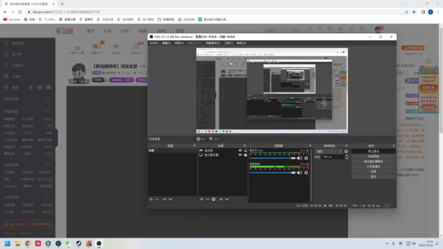Pop out the 场景 scenes dock
Viewport: 443px width, 249px height.
tap(194, 146)
